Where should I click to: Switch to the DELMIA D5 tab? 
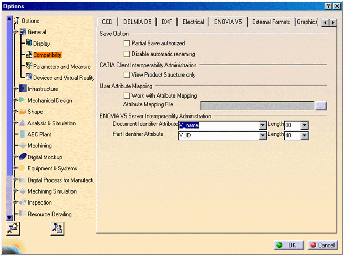coord(137,22)
